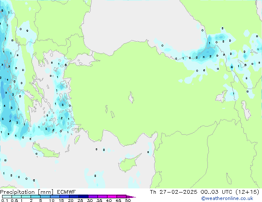Image resolution: width=262 pixels, height=202 pixels.
Task: Click the '(12+15)' forecast offset text
Action: [x=248, y=192]
